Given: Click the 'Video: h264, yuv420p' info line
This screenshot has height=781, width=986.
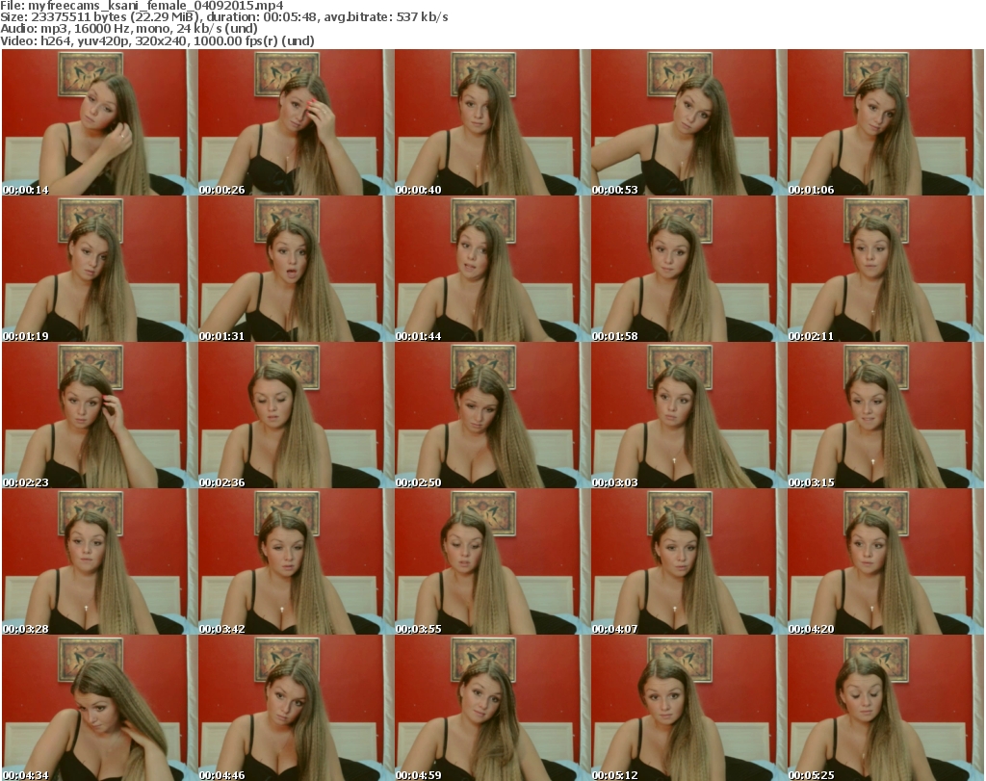Looking at the screenshot, I should click(157, 40).
